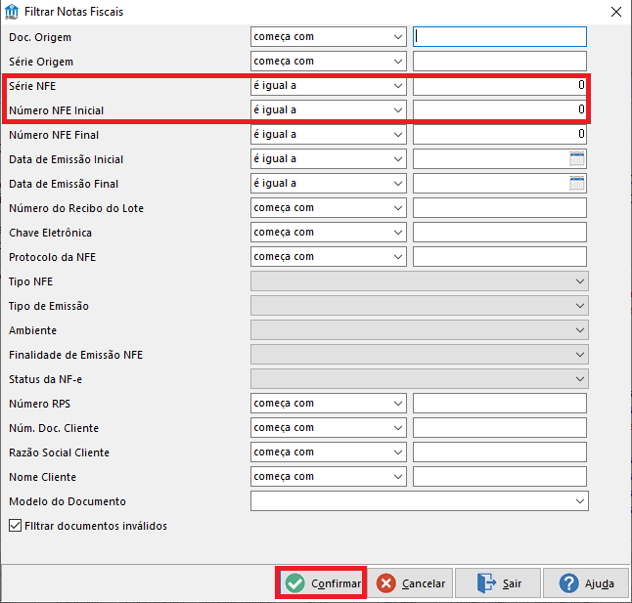The width and height of the screenshot is (632, 603).
Task: Expand the Tipo NFE dropdown
Action: coord(419,280)
